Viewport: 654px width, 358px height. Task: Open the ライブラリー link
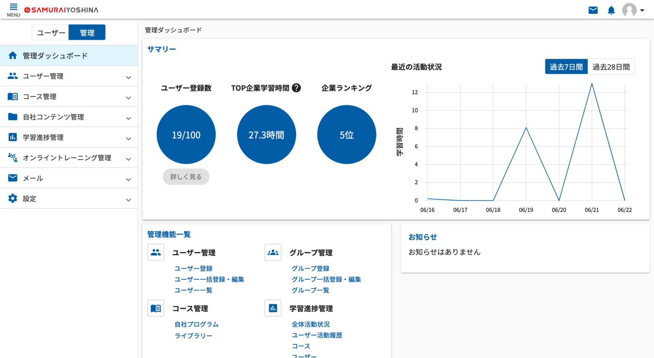point(193,336)
